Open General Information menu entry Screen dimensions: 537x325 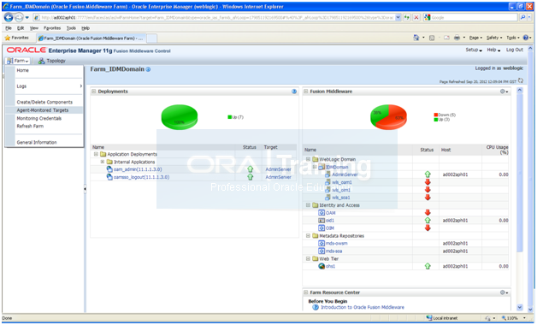click(x=37, y=142)
